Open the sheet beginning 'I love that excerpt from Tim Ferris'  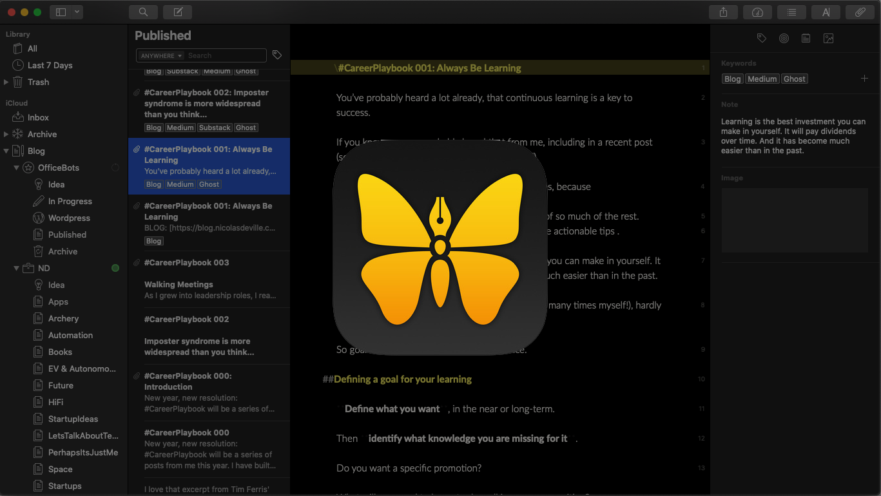coord(209,488)
